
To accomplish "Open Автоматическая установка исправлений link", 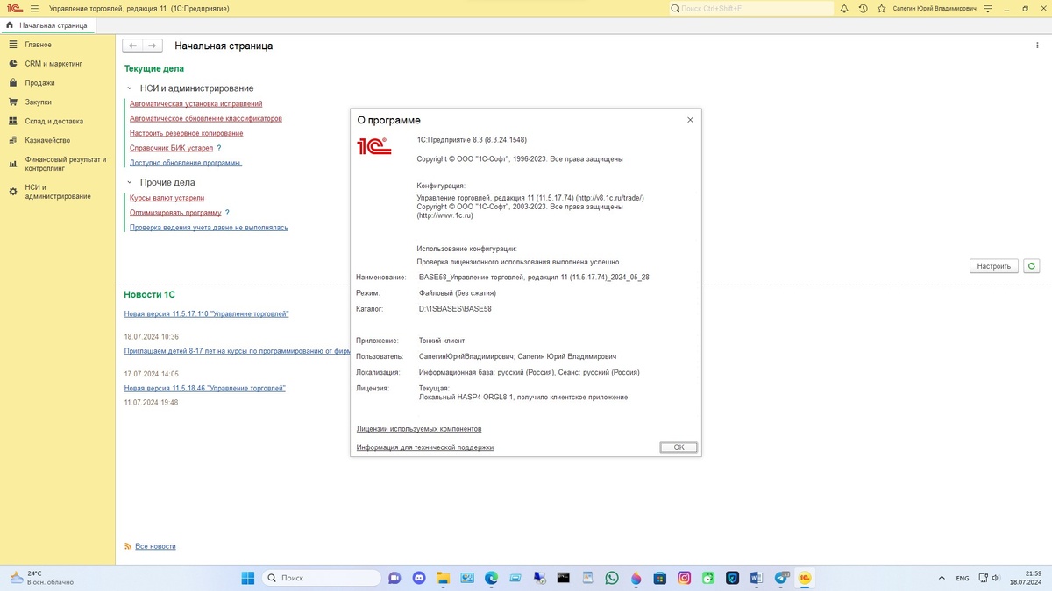I will click(x=195, y=103).
